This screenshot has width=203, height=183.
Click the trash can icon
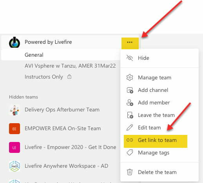(x=130, y=172)
